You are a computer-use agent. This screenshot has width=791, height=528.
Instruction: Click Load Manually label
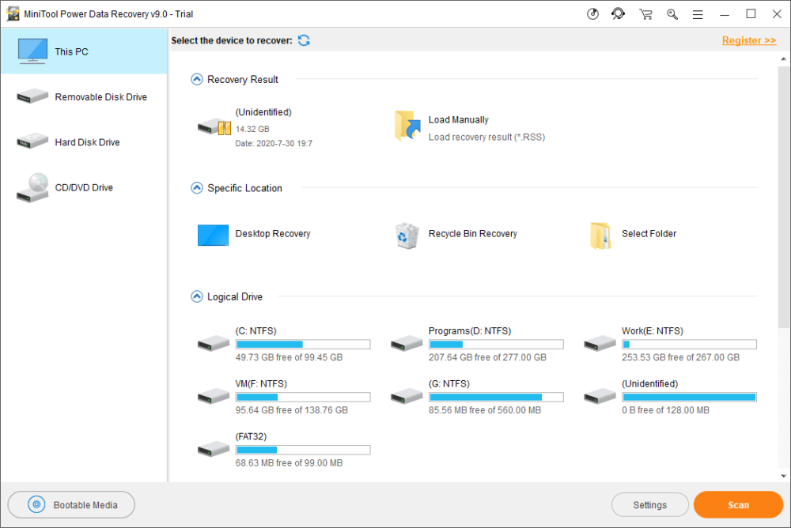coord(459,119)
